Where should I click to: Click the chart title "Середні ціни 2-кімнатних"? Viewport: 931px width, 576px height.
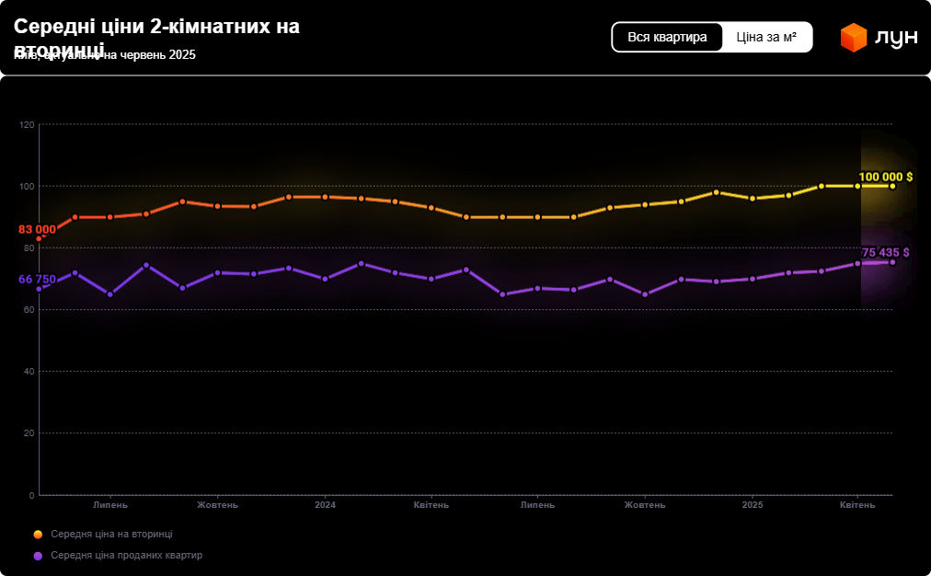(156, 28)
